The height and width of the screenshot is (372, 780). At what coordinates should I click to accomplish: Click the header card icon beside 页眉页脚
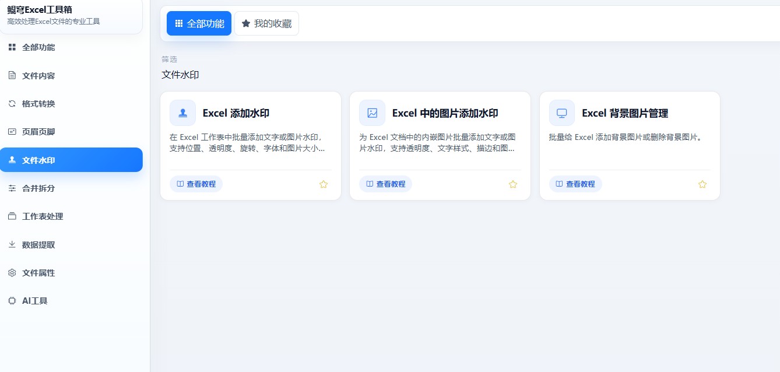pyautogui.click(x=12, y=132)
